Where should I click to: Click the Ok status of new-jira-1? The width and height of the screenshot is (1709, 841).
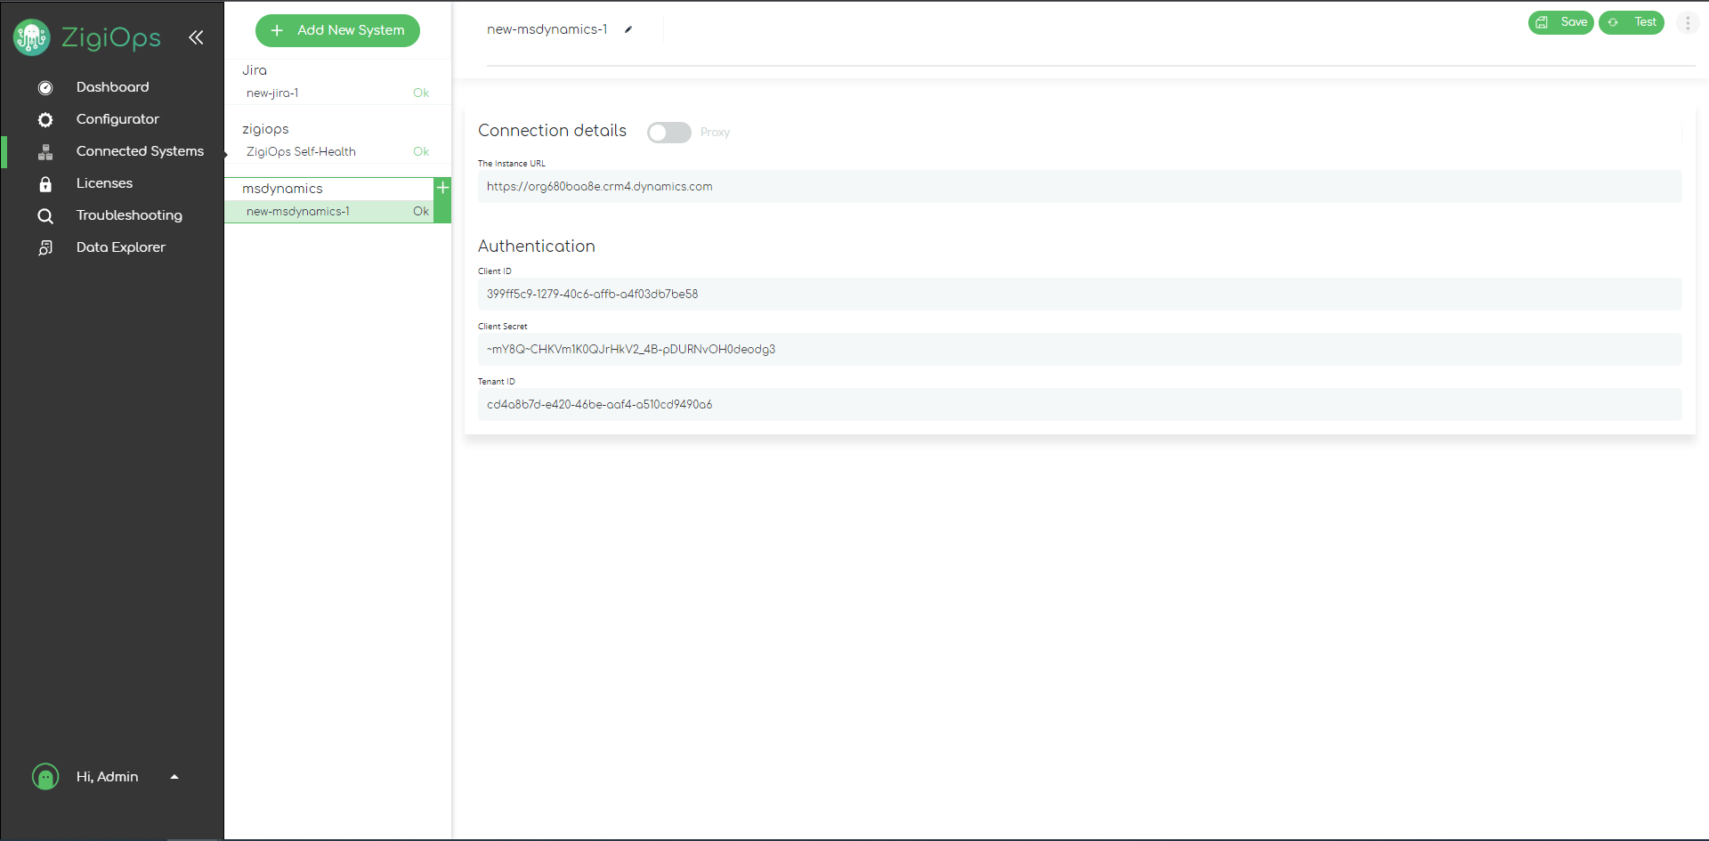click(x=421, y=93)
